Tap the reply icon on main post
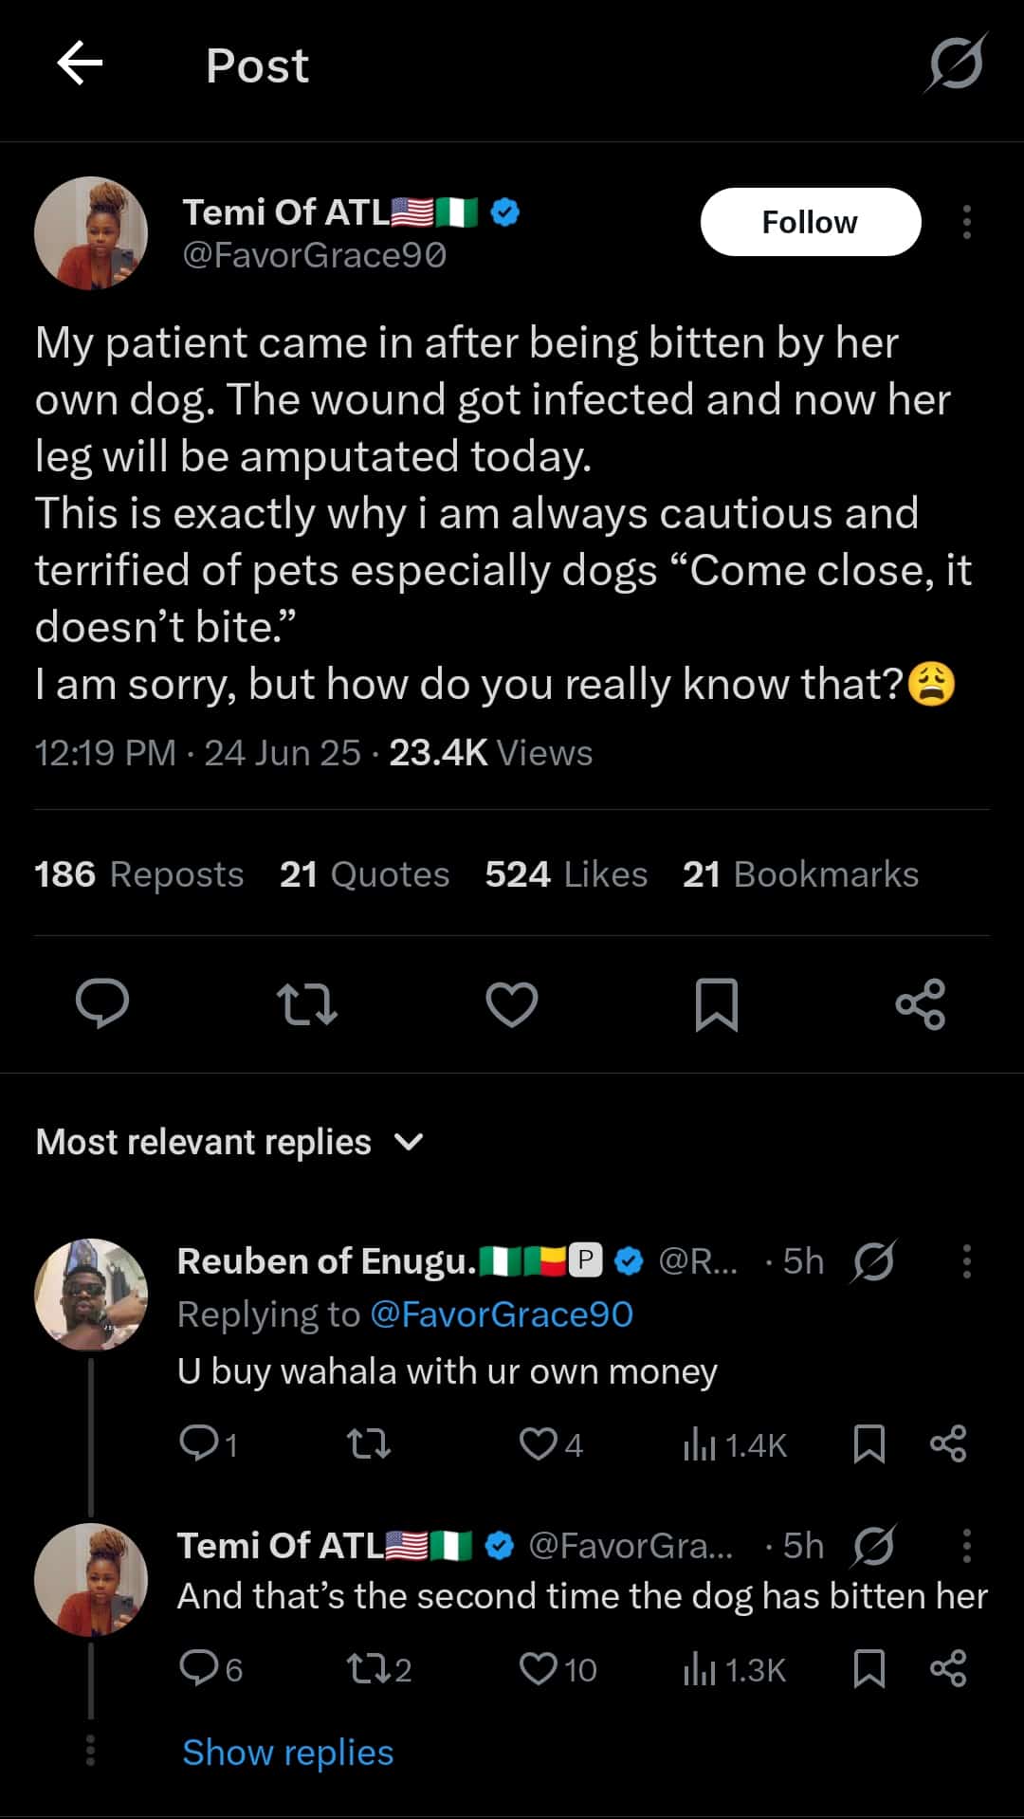Viewport: 1024px width, 1819px height. coord(102,1003)
